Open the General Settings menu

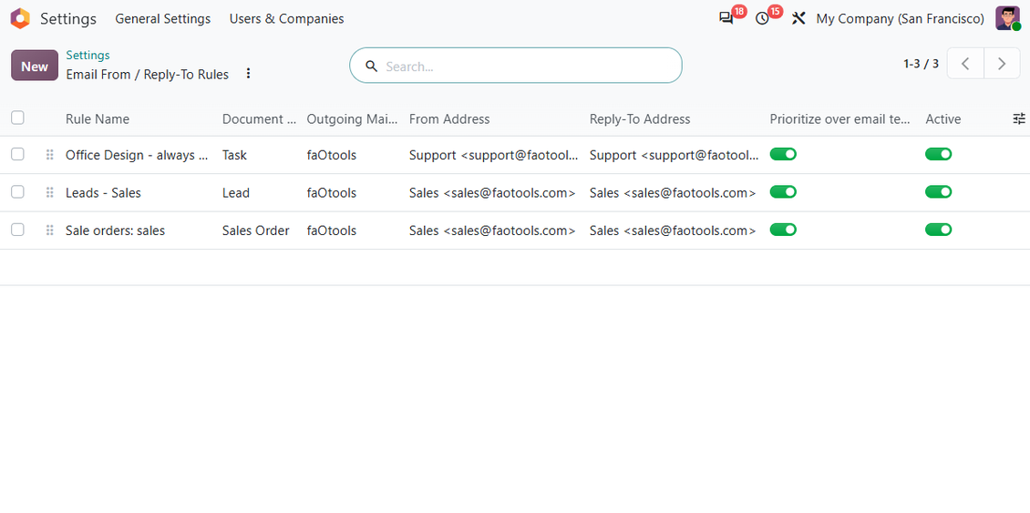coord(163,19)
